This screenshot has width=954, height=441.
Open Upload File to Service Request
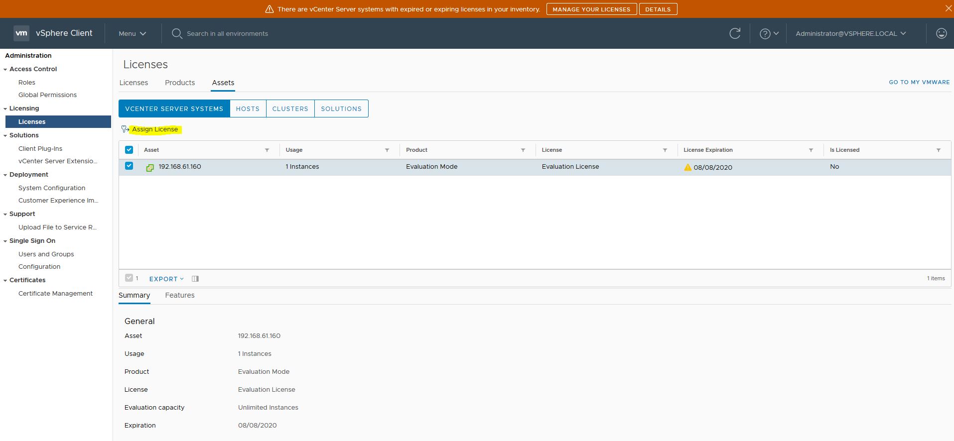click(x=57, y=227)
